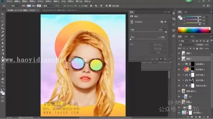Select the Path Selection tool

tap(2, 72)
